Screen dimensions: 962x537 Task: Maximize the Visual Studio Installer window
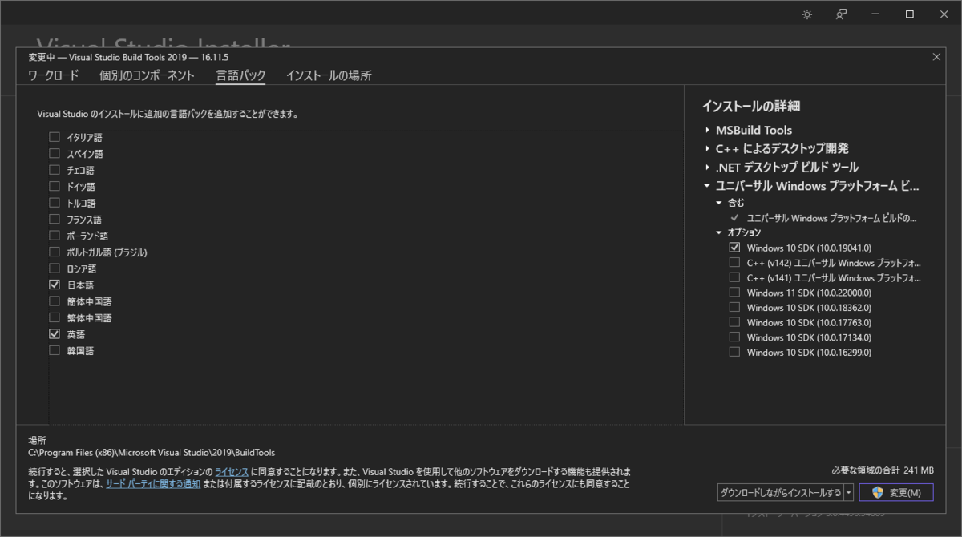tap(910, 14)
